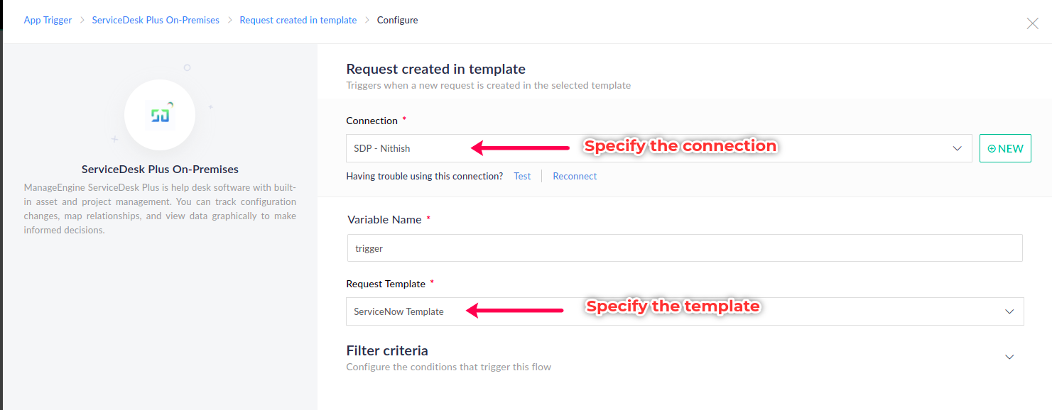Click the Configure breadcrumb label

(x=397, y=21)
